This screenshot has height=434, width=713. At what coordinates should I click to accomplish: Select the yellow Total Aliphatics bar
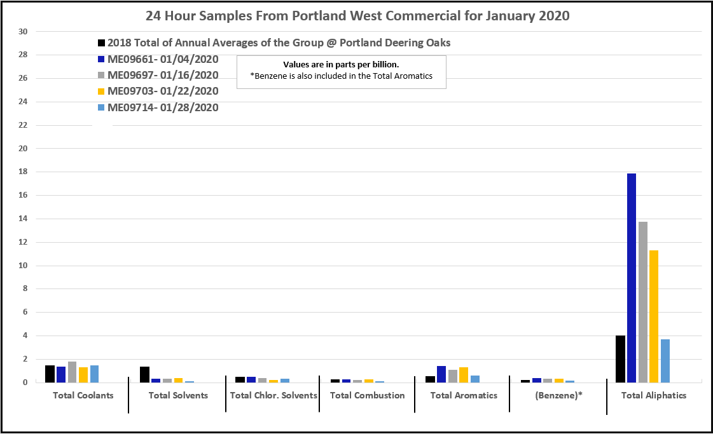(654, 316)
